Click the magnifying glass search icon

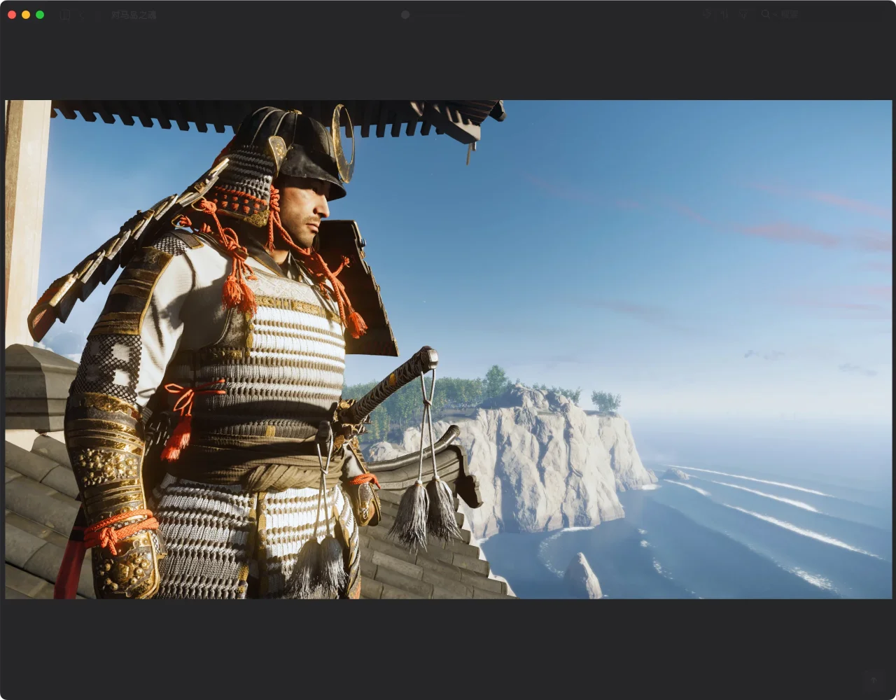point(765,14)
